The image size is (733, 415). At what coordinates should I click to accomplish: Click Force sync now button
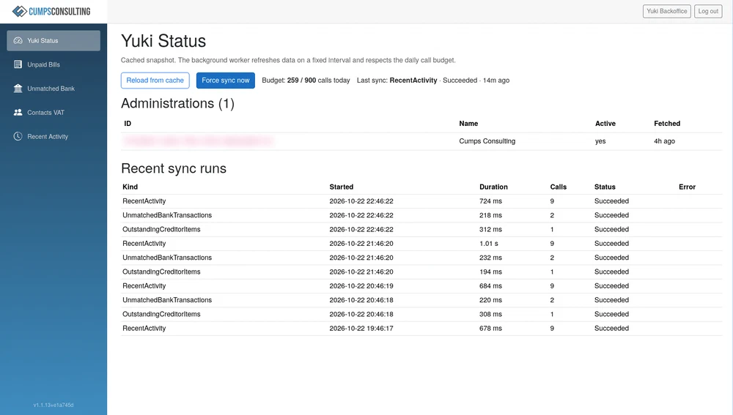225,81
